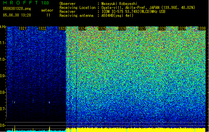
Task: Click the 1322 time marker
Action: coord(43,28)
